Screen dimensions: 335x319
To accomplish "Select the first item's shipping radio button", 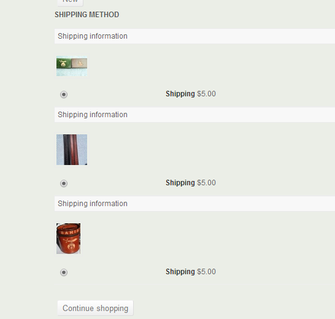I will click(x=64, y=94).
